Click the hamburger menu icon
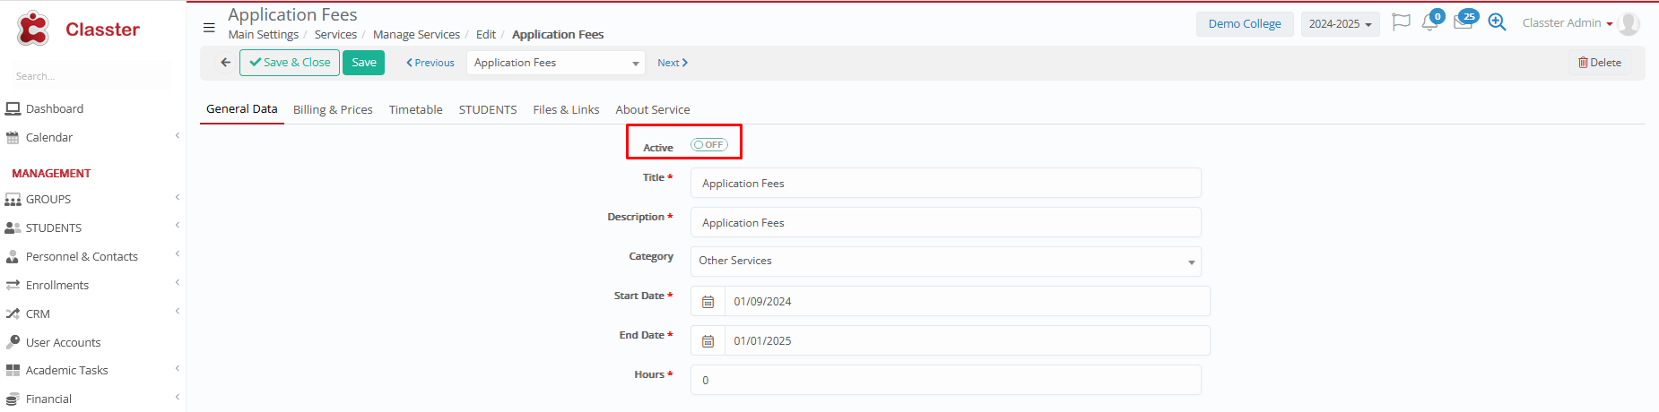This screenshot has height=412, width=1659. click(x=209, y=28)
